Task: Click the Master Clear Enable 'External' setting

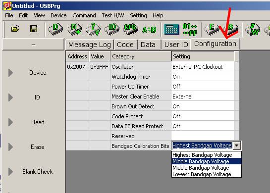Action: (x=203, y=96)
